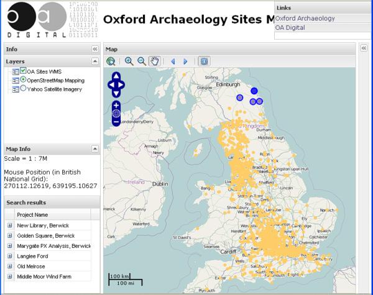
Task: Click the Middle Moor Wind Farm name
Action: (44, 276)
